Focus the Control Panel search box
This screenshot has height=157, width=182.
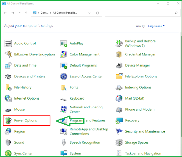click(x=142, y=13)
